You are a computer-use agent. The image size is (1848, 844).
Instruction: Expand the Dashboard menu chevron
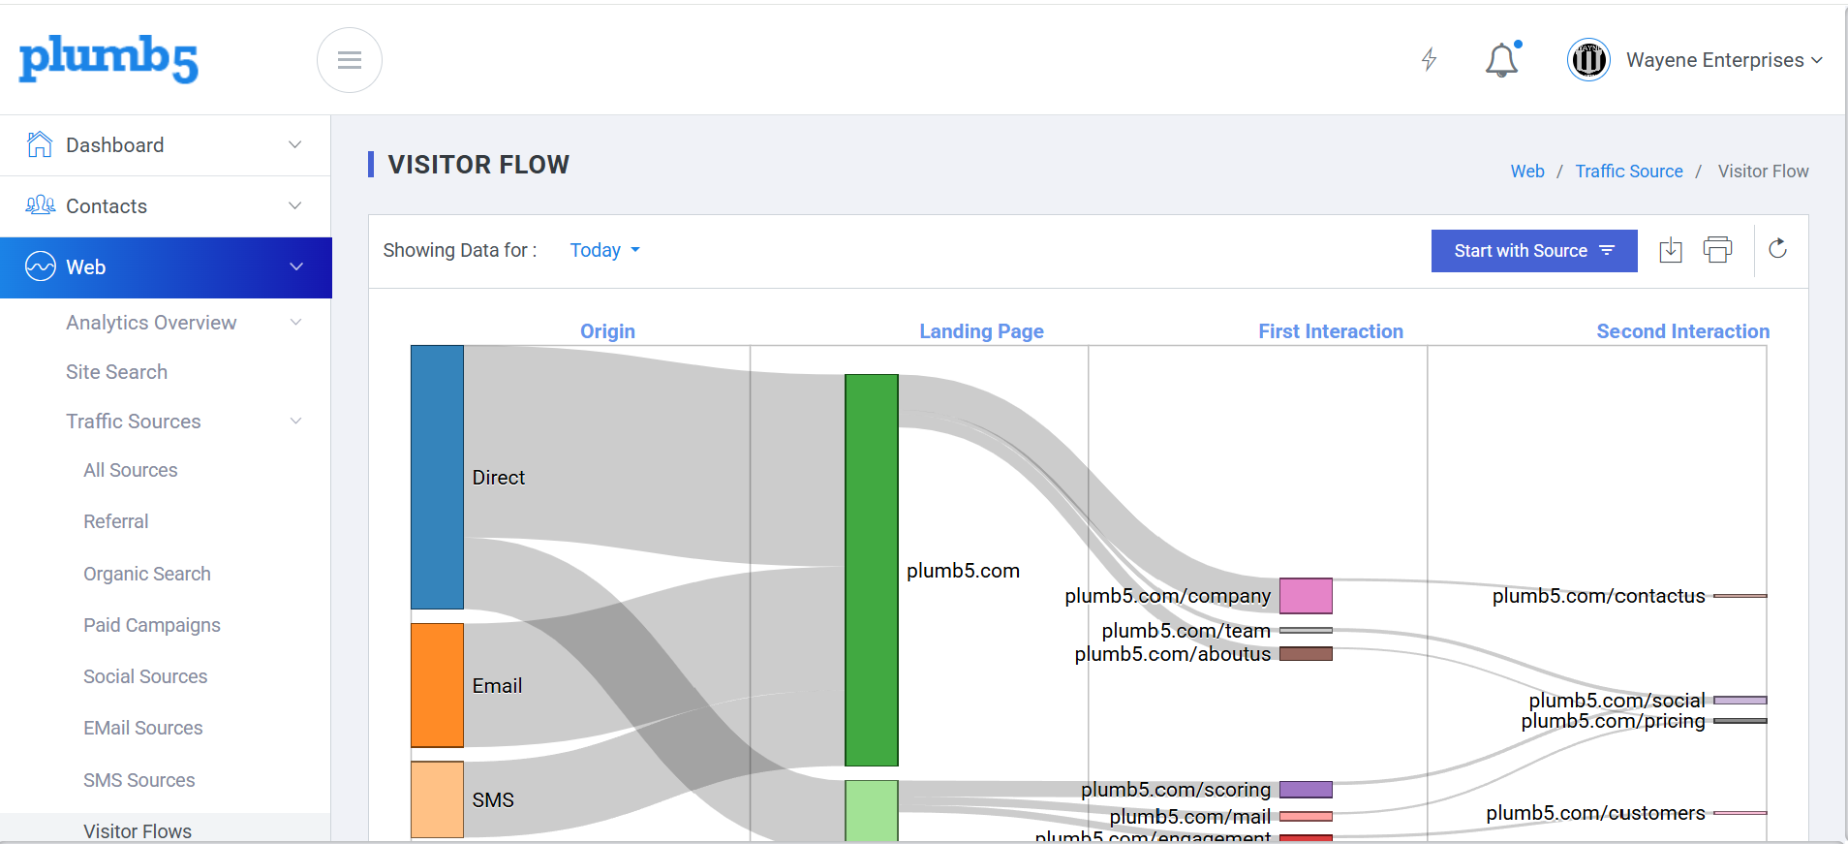tap(295, 144)
